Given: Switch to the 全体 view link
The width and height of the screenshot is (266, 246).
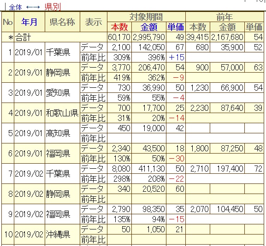Looking at the screenshot, I should point(15,7).
